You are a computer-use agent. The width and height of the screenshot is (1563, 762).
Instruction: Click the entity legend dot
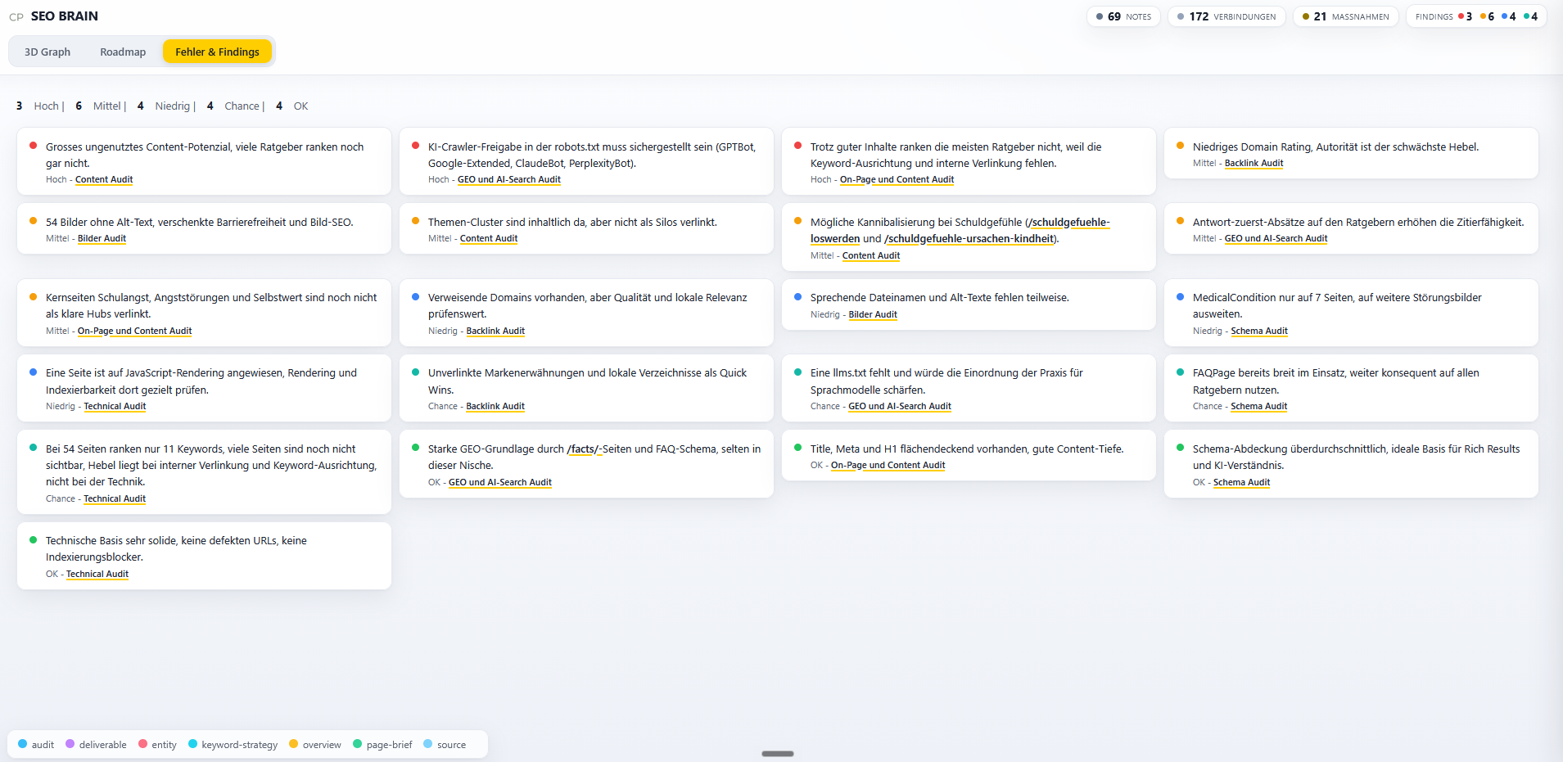click(143, 744)
